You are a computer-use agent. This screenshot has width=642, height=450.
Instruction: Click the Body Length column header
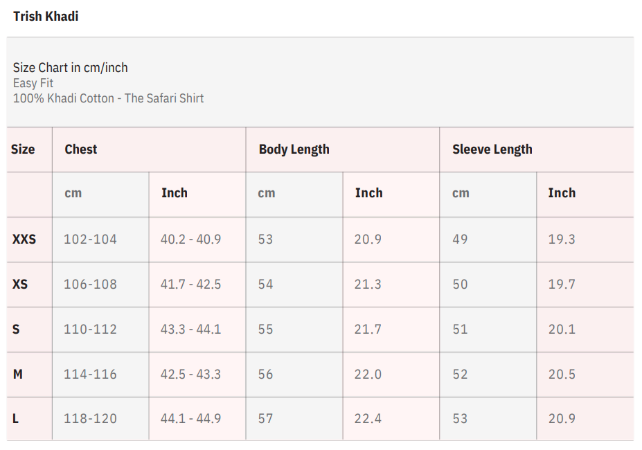pos(294,149)
